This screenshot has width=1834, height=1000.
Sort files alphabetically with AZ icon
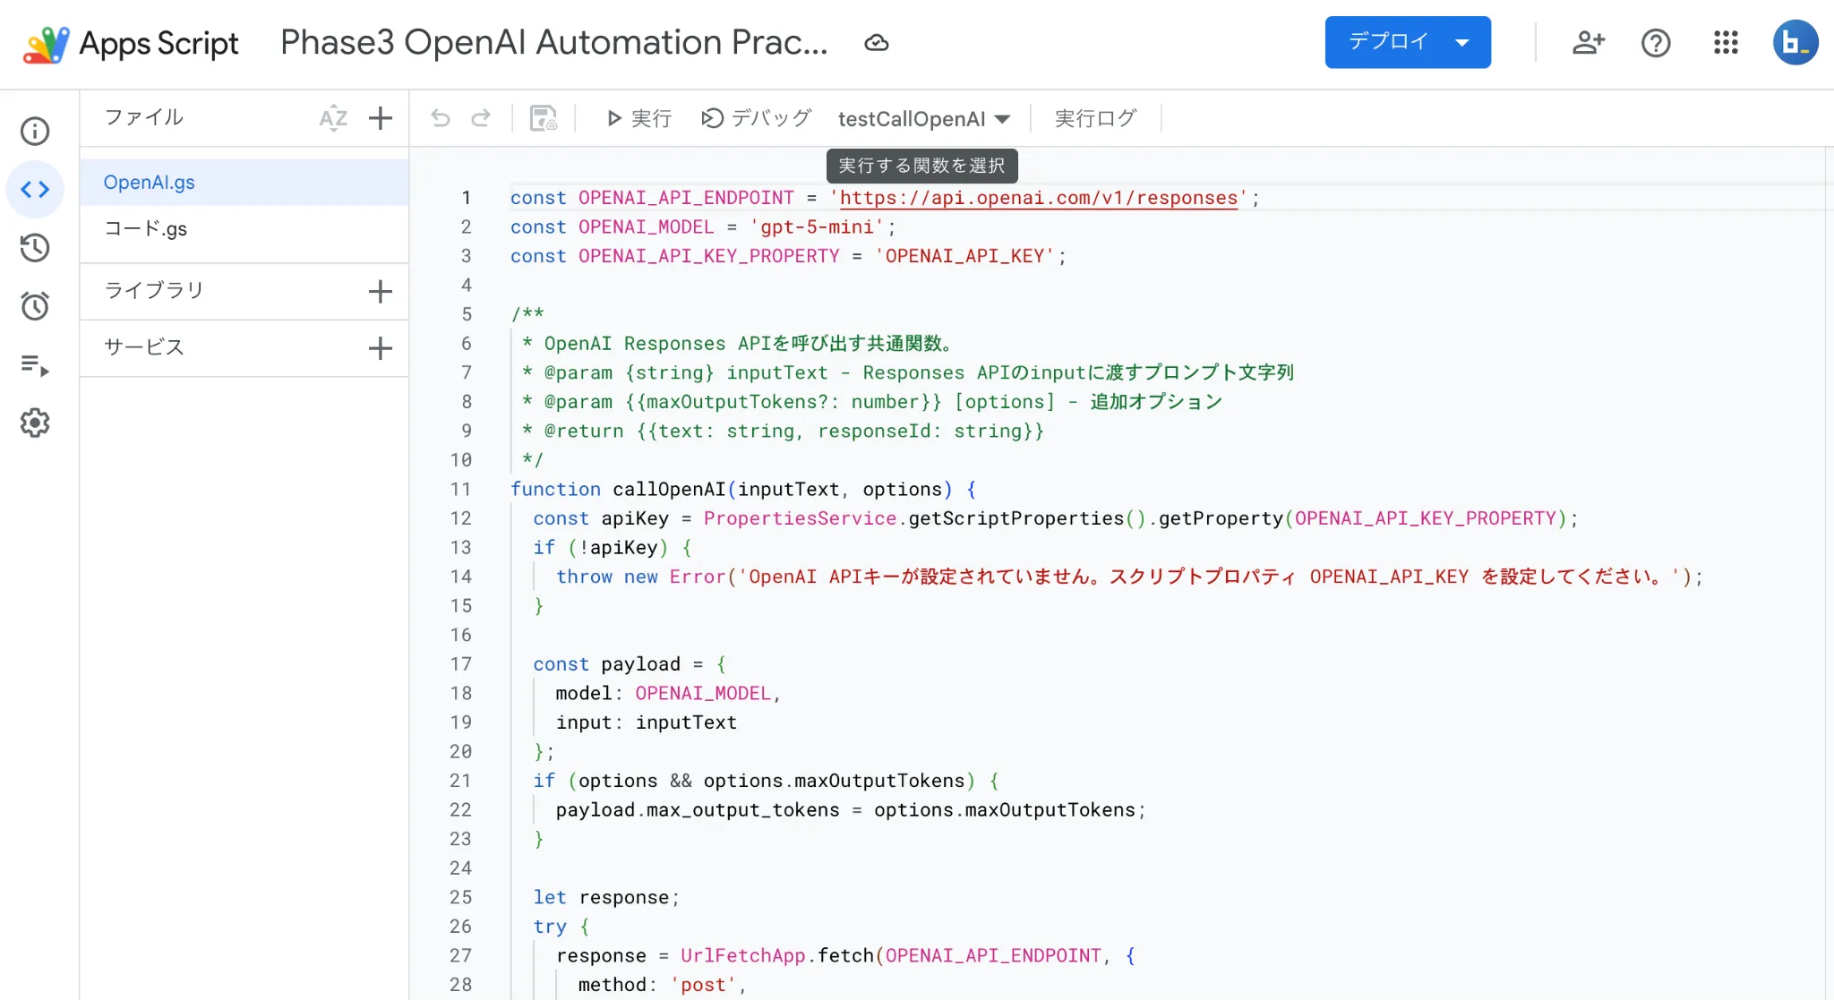click(x=333, y=118)
